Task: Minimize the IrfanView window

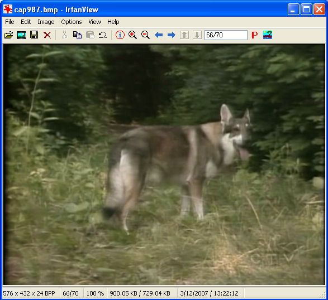Action: pos(293,9)
